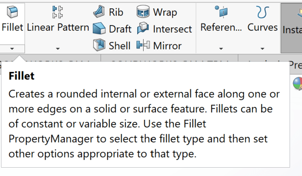Click the appearance color ball icon
This screenshot has height=176, width=302.
click(298, 84)
